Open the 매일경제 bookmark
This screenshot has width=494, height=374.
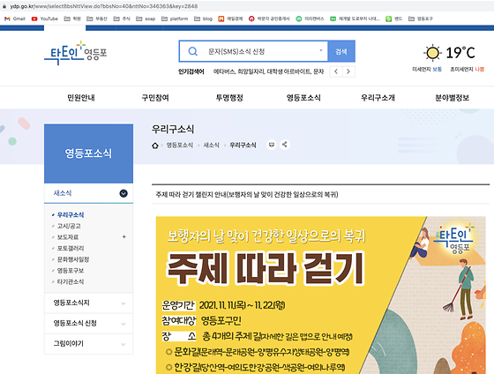pyautogui.click(x=230, y=19)
